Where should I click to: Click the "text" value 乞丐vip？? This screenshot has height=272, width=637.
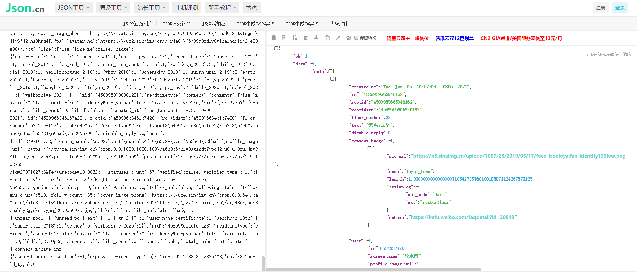pyautogui.click(x=380, y=125)
